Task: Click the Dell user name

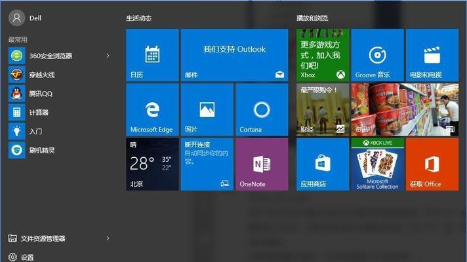Action: (35, 18)
